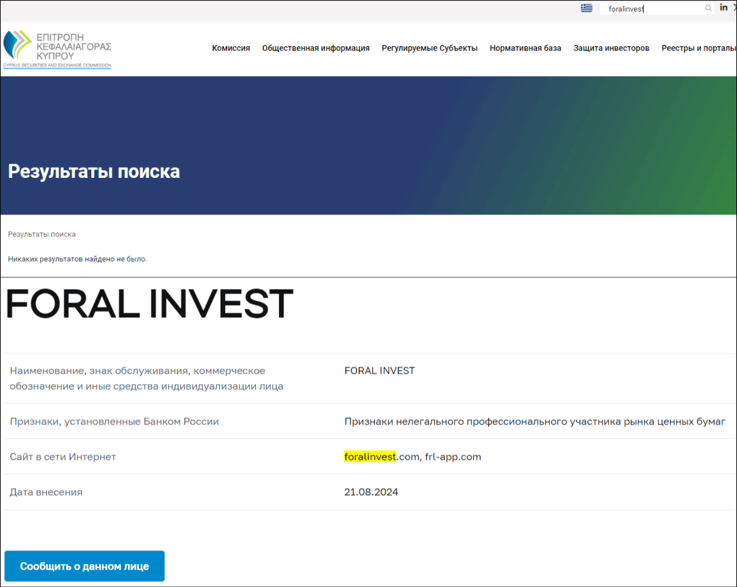
Task: Click the Результаты поиска breadcrumb
Action: (42, 234)
